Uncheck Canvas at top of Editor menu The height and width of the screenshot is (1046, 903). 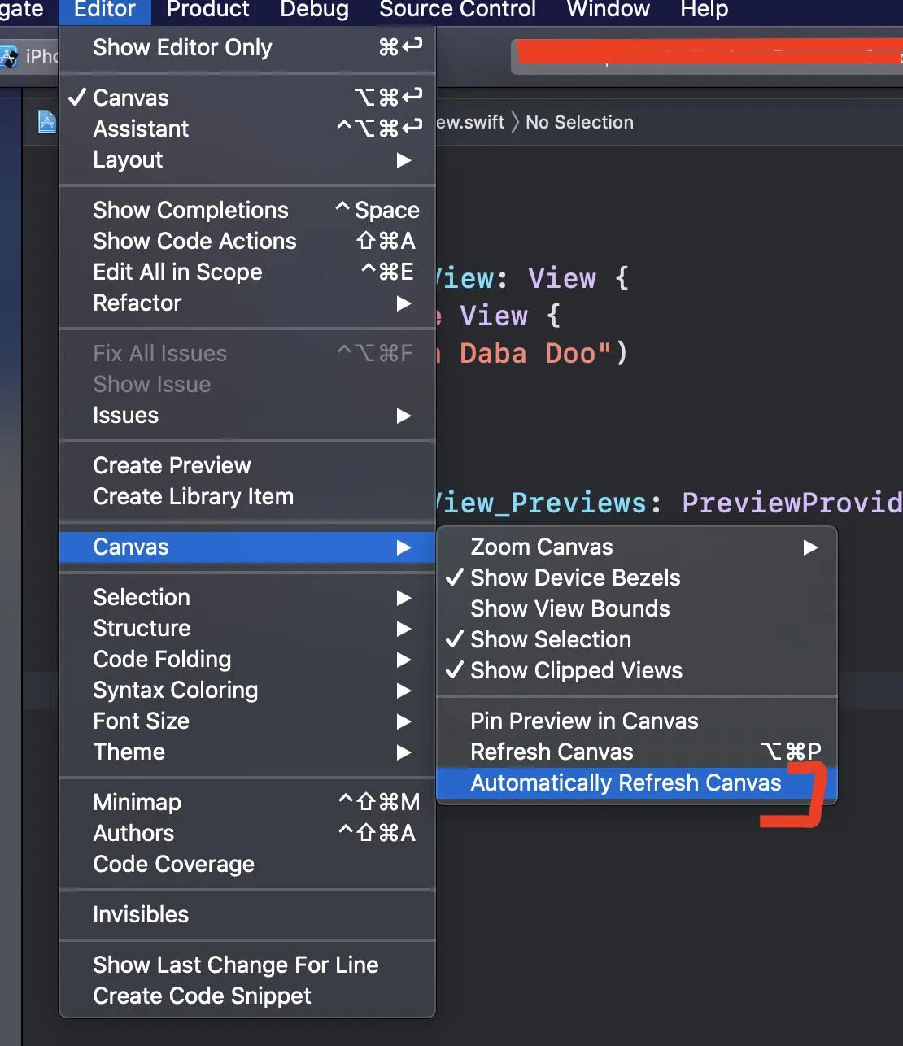coord(131,98)
